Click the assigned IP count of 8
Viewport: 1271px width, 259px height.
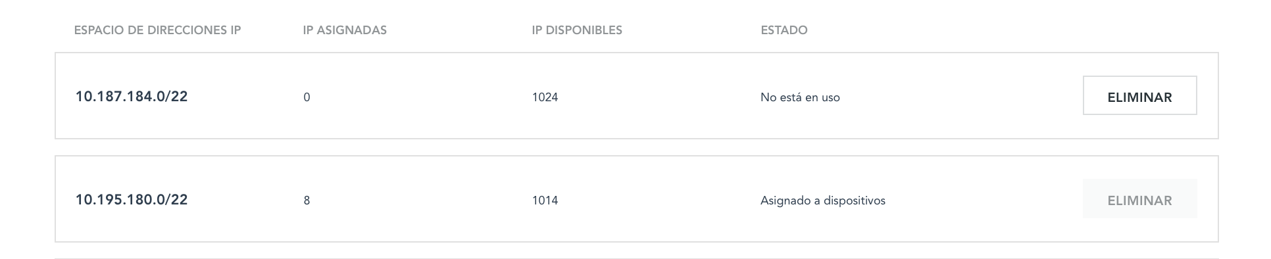pos(307,200)
